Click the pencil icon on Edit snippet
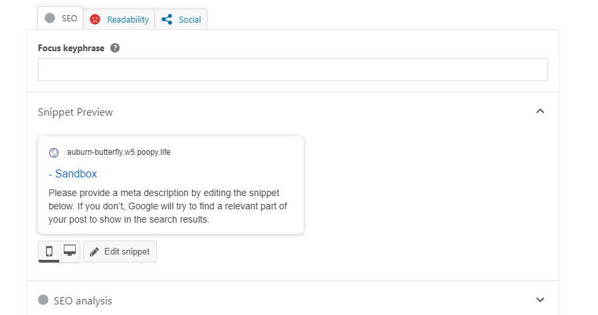 click(94, 252)
